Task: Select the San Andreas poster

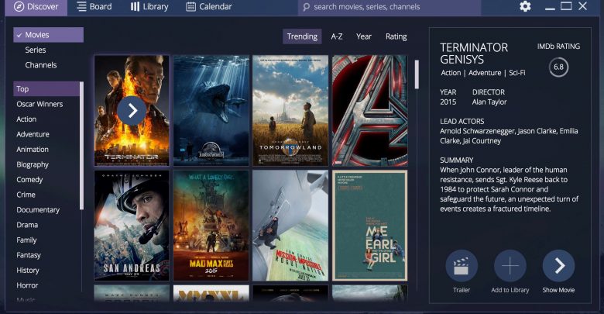Action: tap(132, 226)
